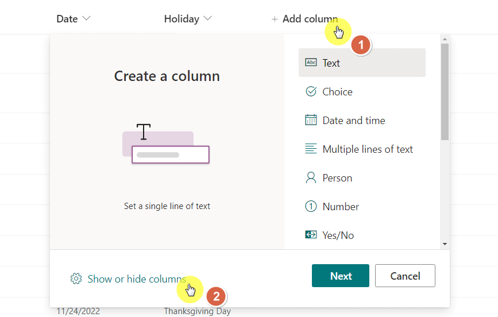The image size is (498, 317).
Task: Click the 11/24/2022 date cell
Action: coord(78,311)
